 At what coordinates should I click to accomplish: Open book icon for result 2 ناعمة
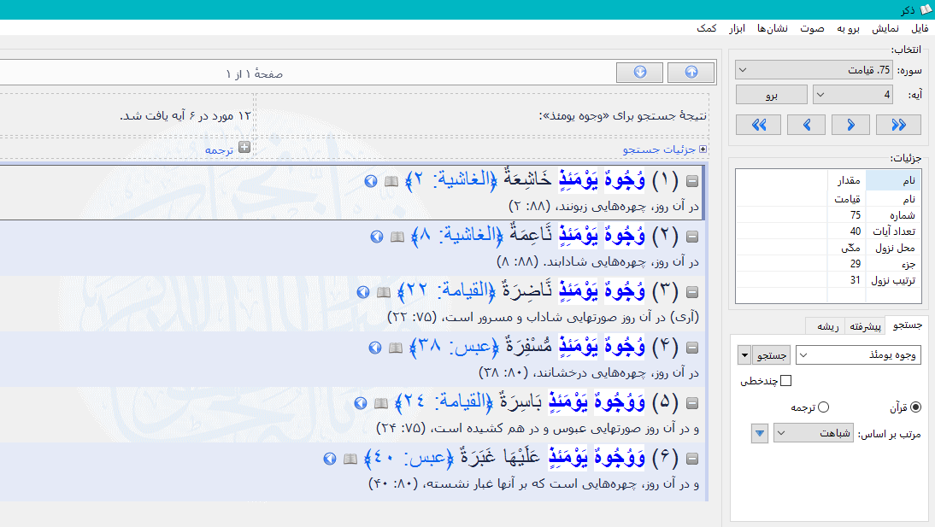pos(397,237)
